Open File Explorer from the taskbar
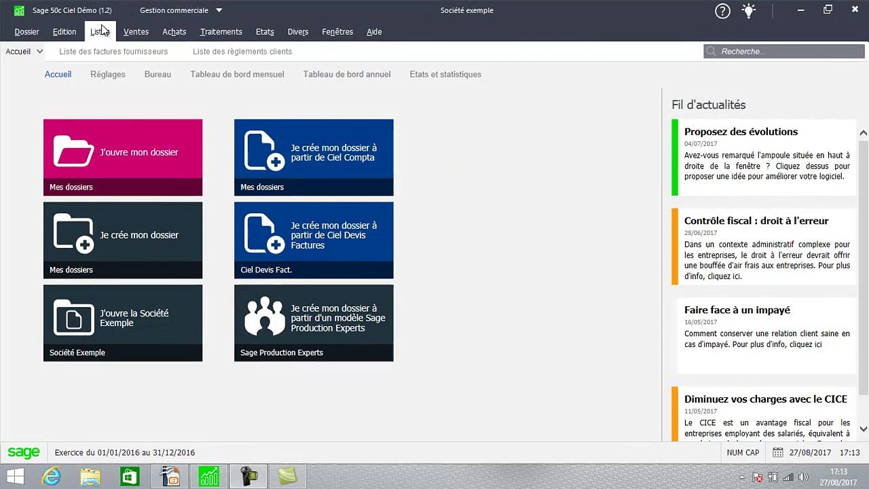This screenshot has height=489, width=869. click(x=90, y=477)
